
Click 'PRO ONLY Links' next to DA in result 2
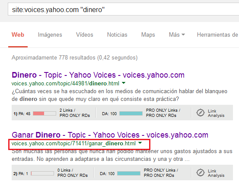coord(161,170)
